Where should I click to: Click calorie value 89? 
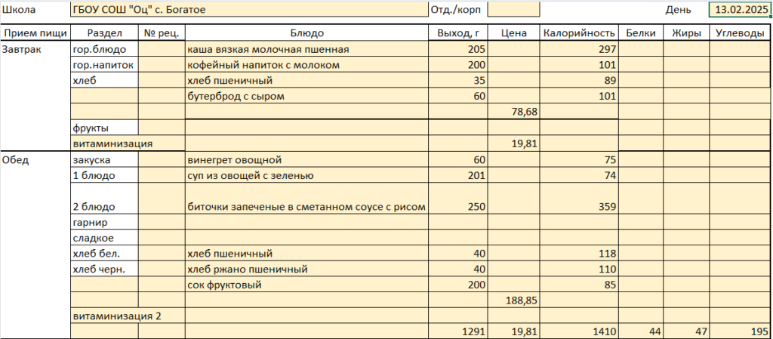tap(579, 81)
